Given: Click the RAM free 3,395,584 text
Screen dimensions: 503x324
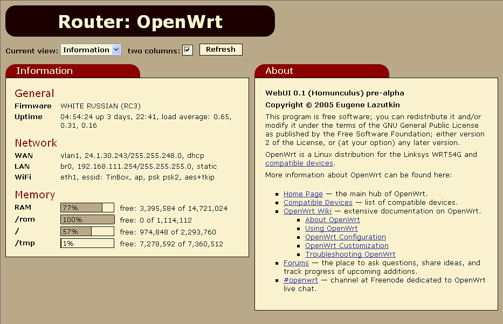Looking at the screenshot, I should [174, 209].
